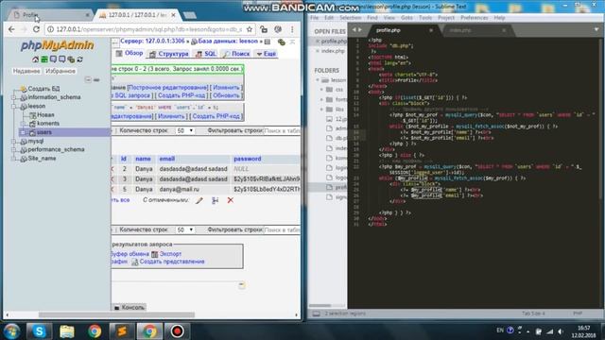Collapse all navigation tree items icon
The image size is (605, 340).
[88, 79]
